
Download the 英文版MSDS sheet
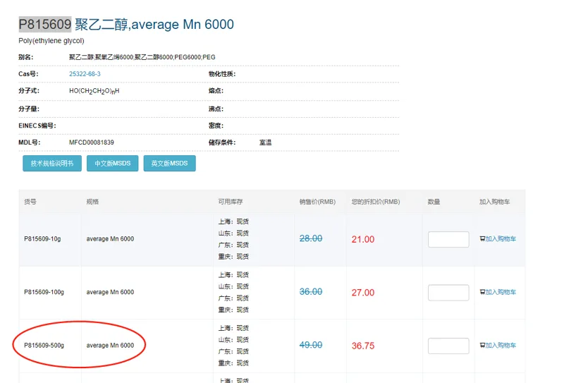point(169,164)
